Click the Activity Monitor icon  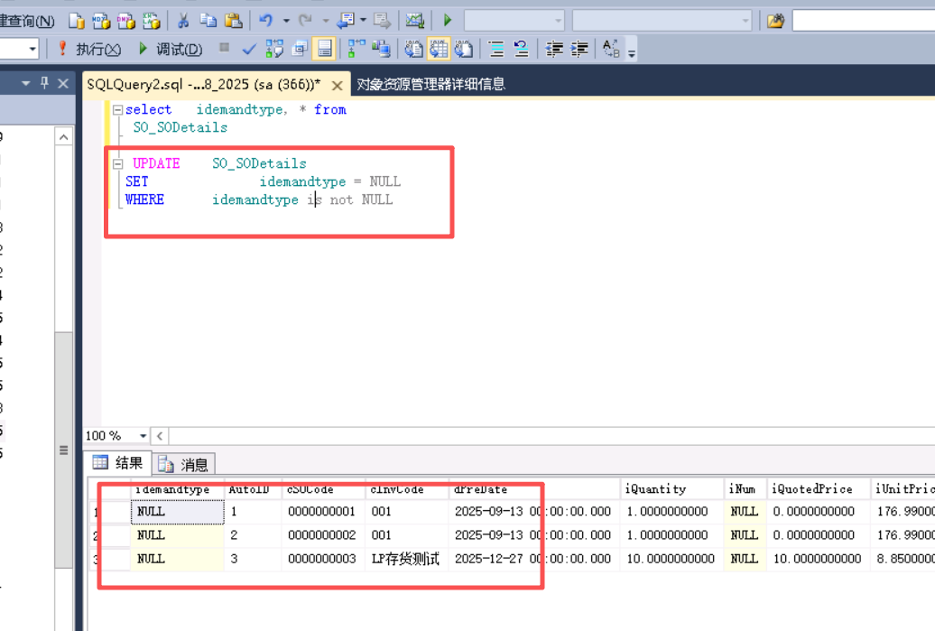tap(414, 20)
